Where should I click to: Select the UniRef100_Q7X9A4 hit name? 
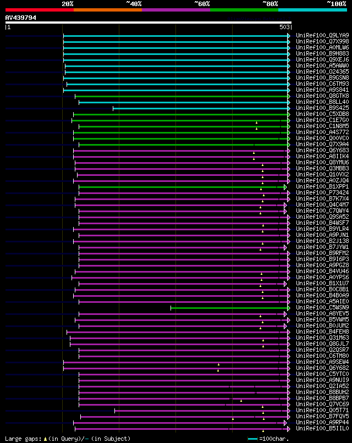[x=322, y=144]
